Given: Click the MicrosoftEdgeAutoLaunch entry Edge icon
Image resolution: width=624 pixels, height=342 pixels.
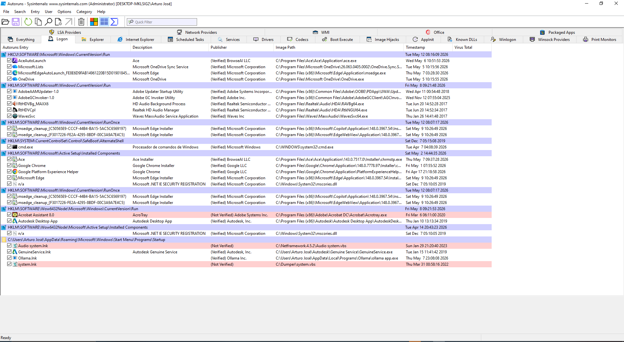Looking at the screenshot, I should (15, 73).
